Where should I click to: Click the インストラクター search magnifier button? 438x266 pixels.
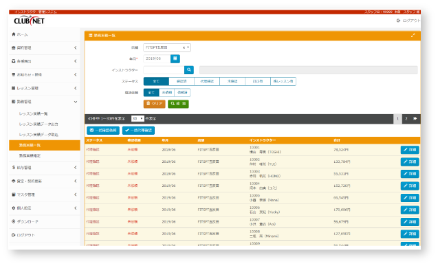[x=189, y=70]
